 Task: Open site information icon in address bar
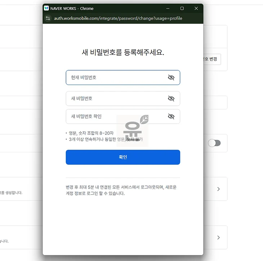[x=48, y=18]
